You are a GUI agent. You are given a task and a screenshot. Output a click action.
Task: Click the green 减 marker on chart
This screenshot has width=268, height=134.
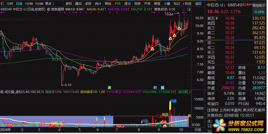[x=109, y=88]
